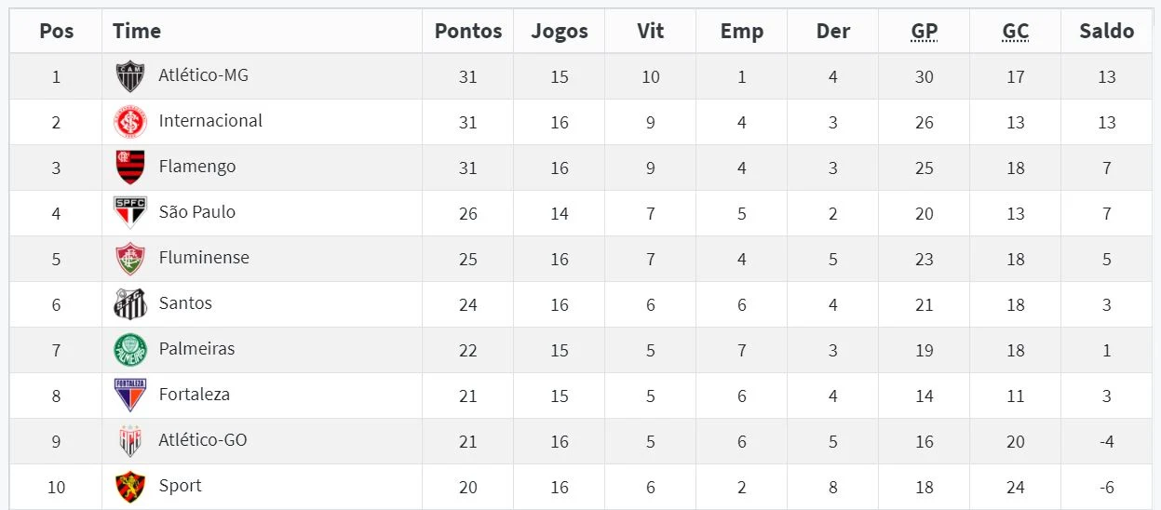Click the GC column header abbreviation
This screenshot has width=1161, height=510.
pyautogui.click(x=1016, y=31)
